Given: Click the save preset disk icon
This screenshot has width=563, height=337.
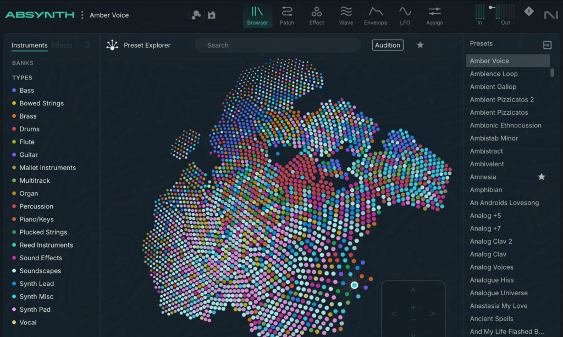Looking at the screenshot, I should (212, 15).
